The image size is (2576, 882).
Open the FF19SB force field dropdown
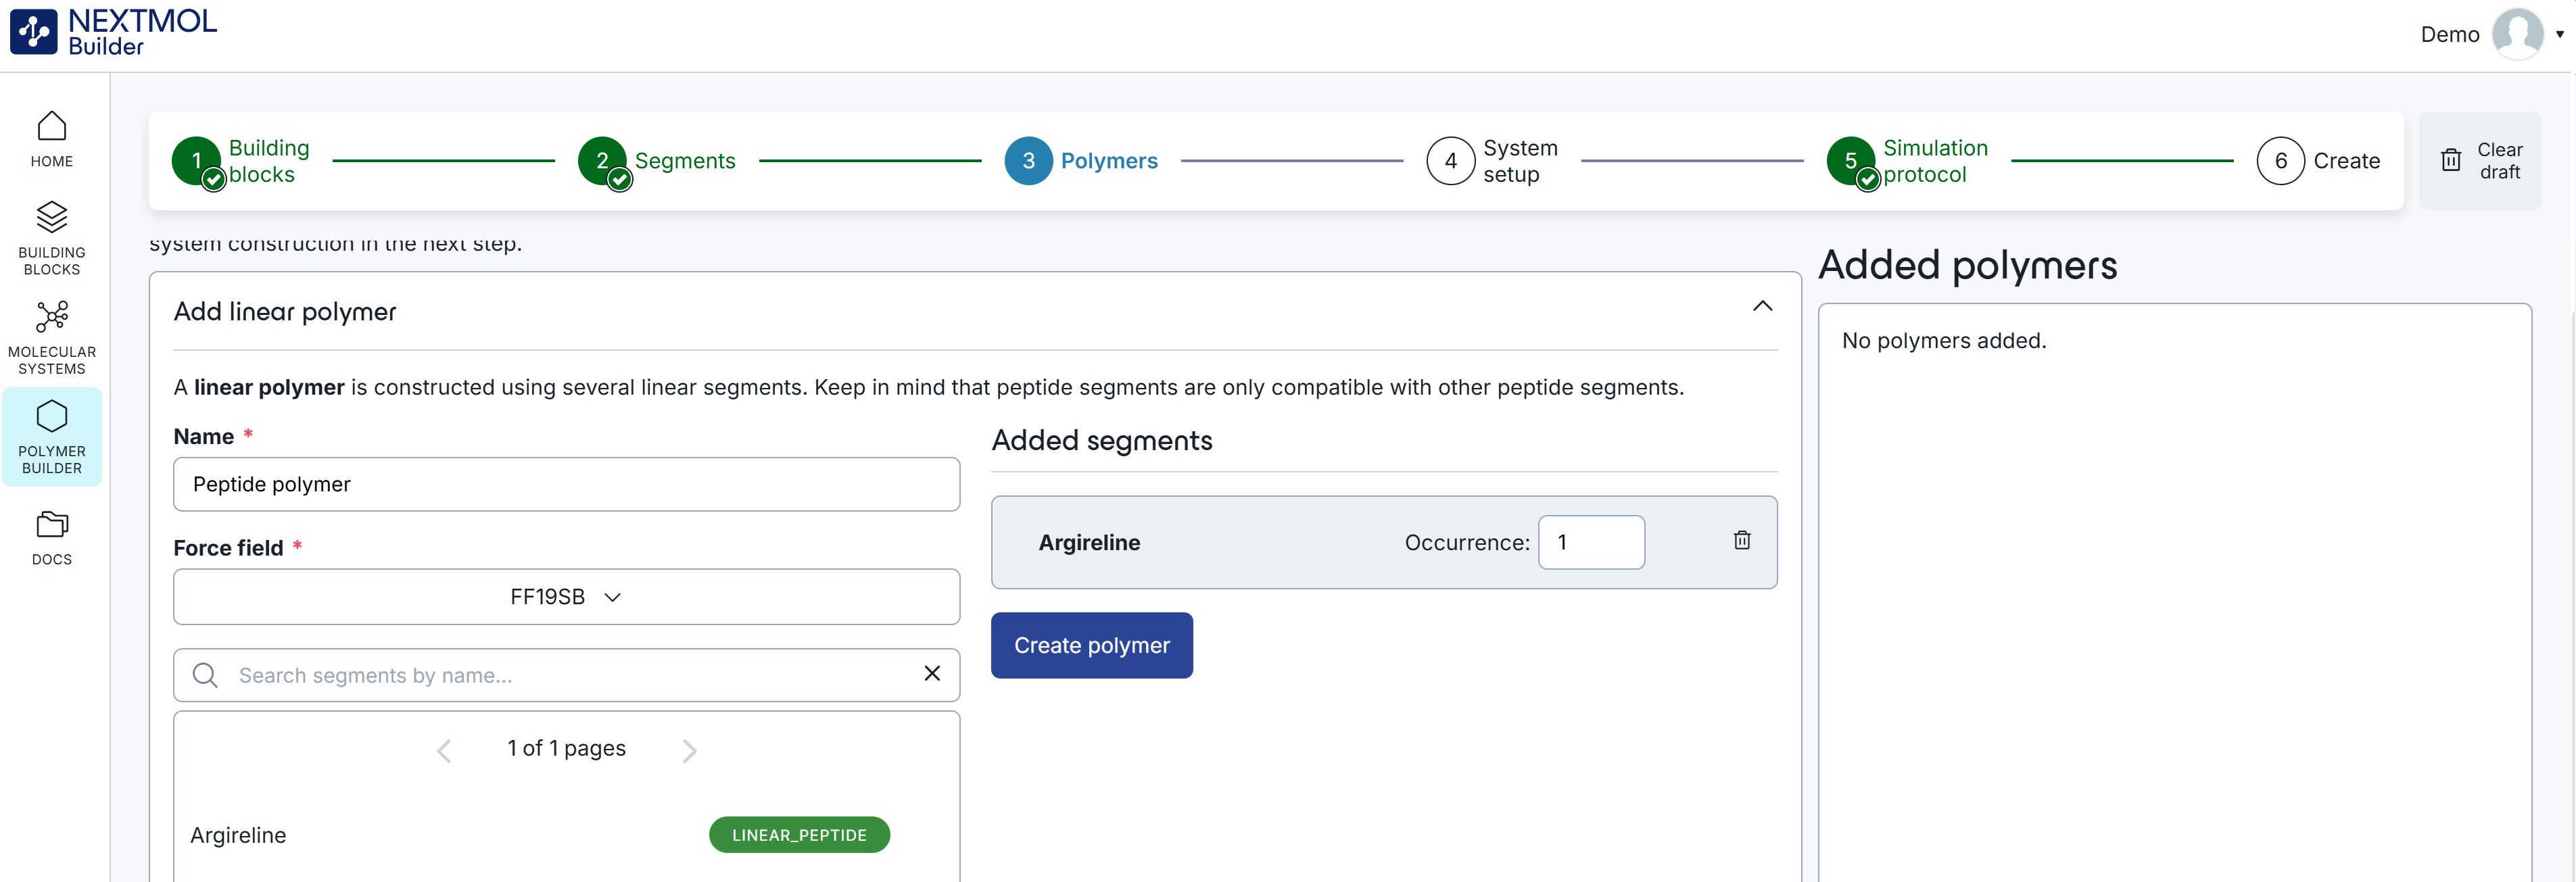[x=566, y=597]
